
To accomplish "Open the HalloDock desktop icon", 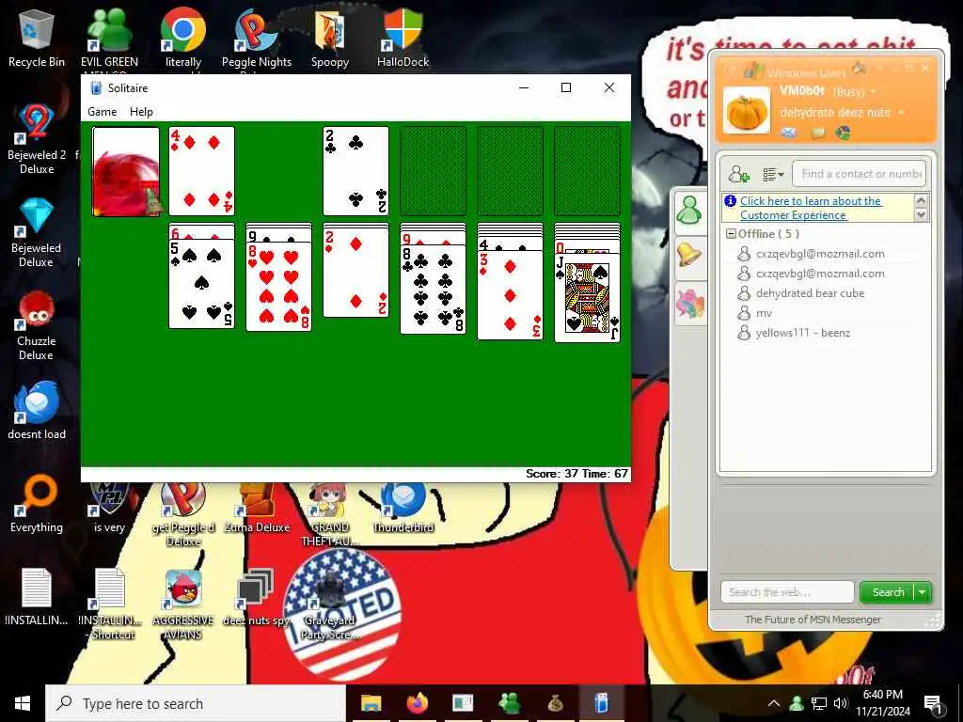I will click(403, 37).
